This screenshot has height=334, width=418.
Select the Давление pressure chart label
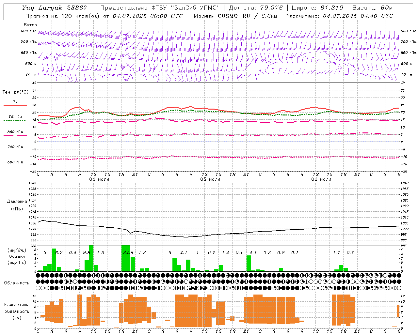(17, 202)
